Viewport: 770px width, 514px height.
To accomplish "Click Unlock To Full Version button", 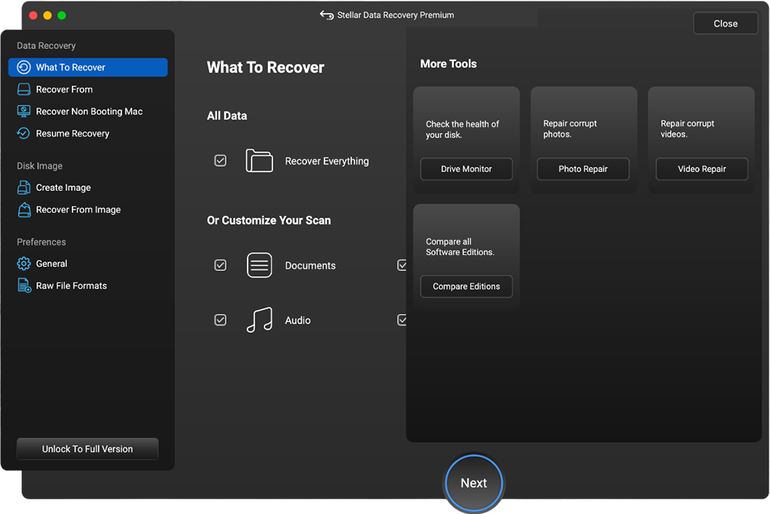I will pos(88,448).
